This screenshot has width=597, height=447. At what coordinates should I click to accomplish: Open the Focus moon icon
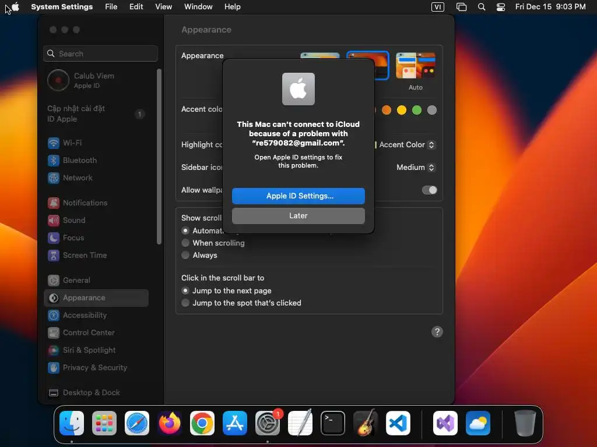tap(54, 238)
